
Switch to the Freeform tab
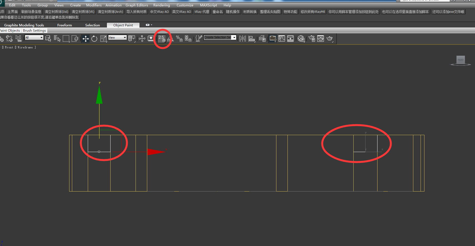tap(64, 25)
